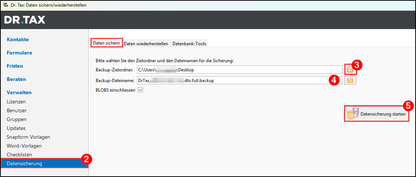Open the Fristen section in the sidebar
Screen dimensions: 416x177
click(15, 66)
